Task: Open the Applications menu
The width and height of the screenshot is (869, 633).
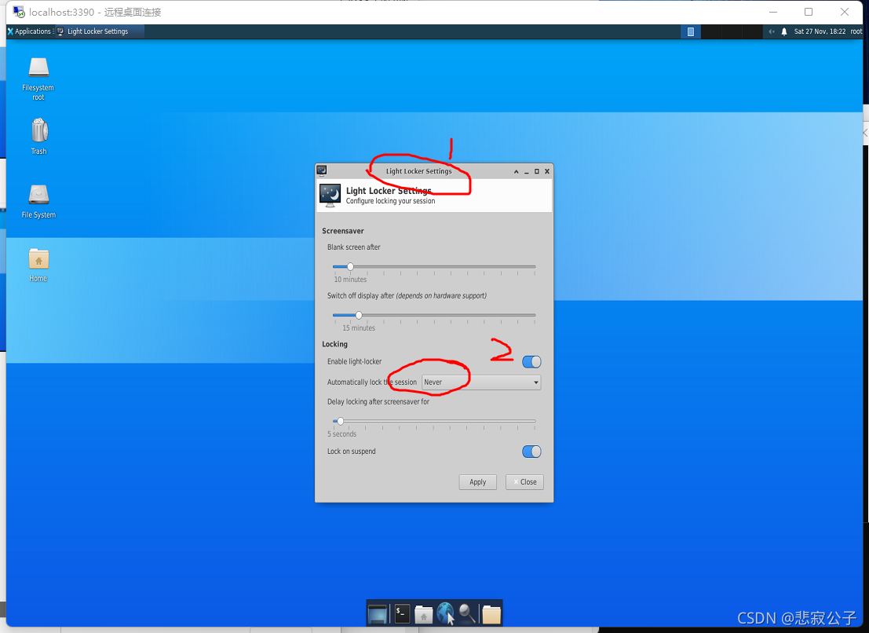Action: 29,31
